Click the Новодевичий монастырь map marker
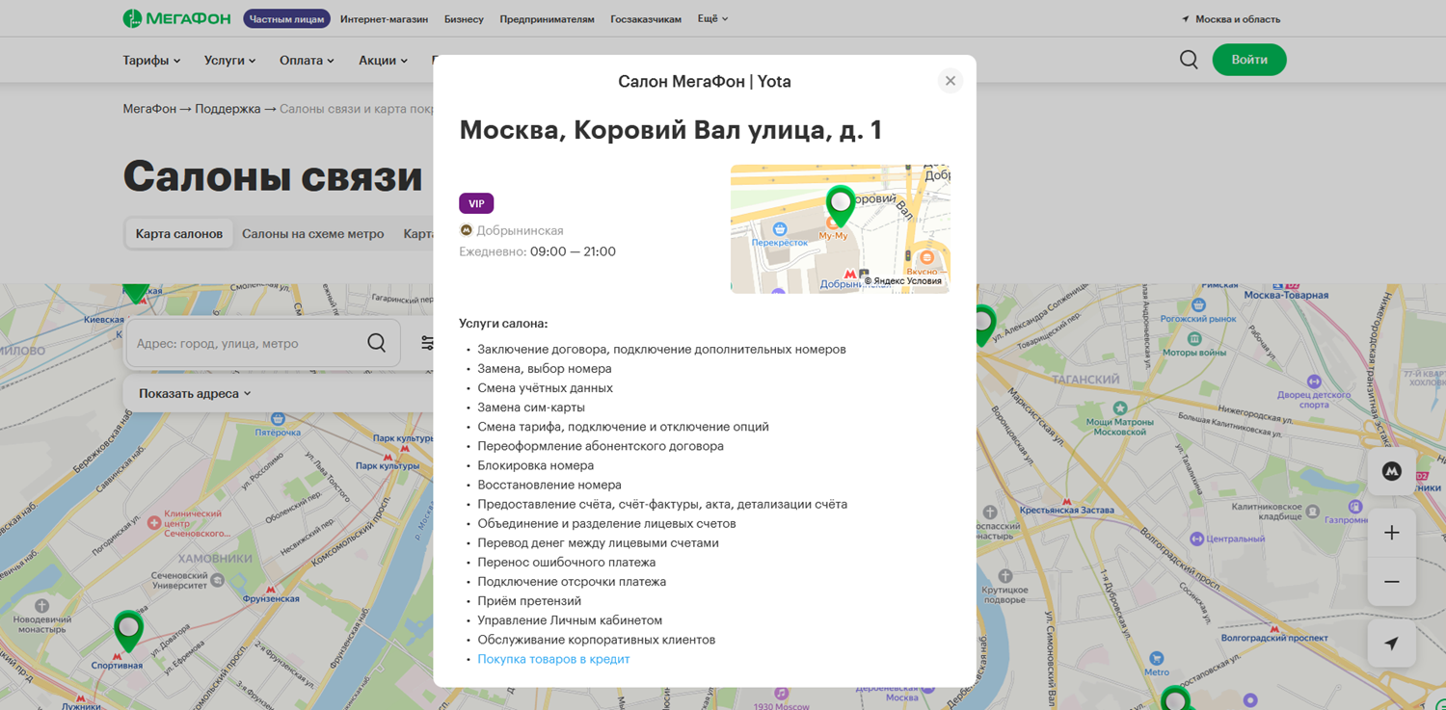Viewport: 1446px width, 710px height. point(41,607)
